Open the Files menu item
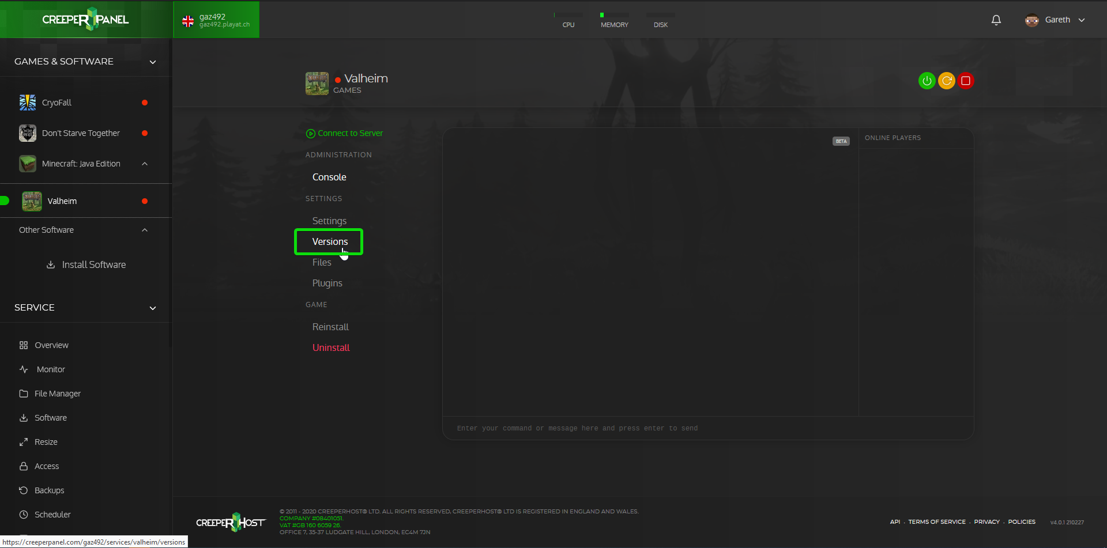 pyautogui.click(x=322, y=262)
